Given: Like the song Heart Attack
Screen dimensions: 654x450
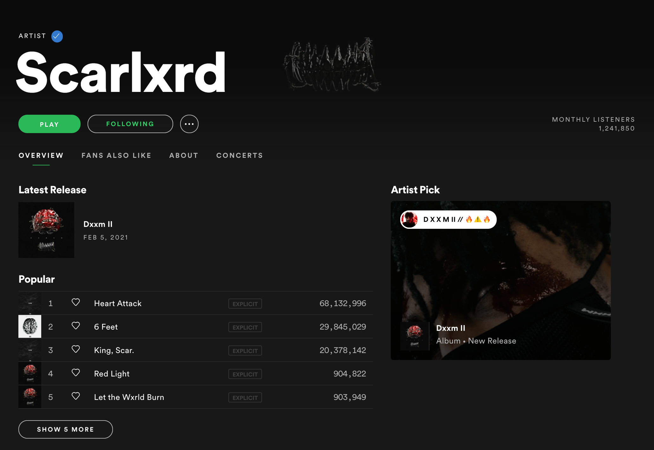Looking at the screenshot, I should (x=75, y=302).
